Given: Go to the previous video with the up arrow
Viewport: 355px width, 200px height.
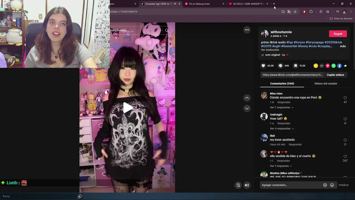Looking at the screenshot, I should coord(247,98).
